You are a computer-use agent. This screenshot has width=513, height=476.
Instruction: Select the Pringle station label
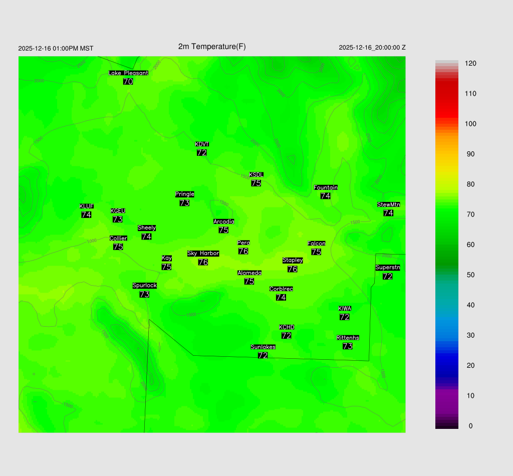pos(184,194)
